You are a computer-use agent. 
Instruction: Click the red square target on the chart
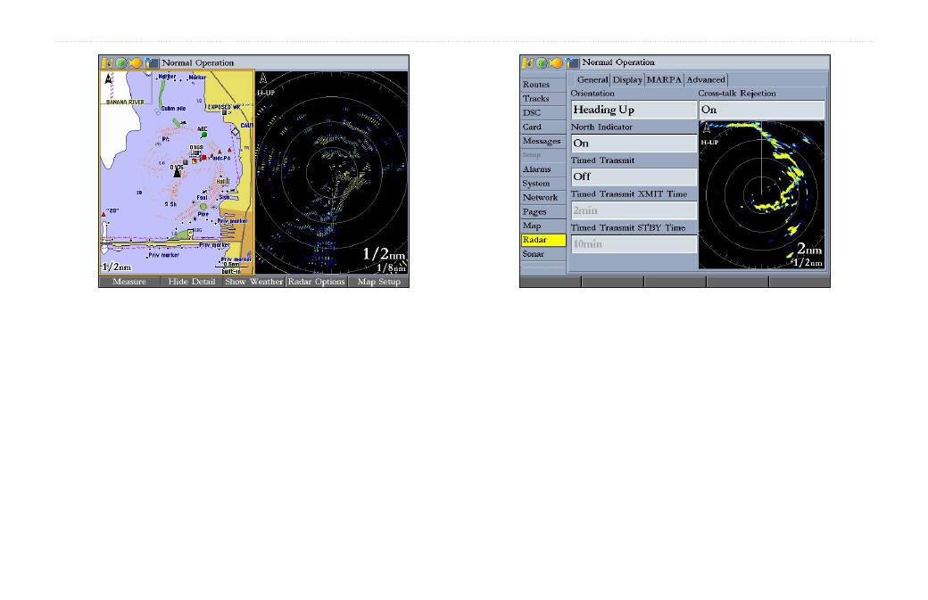coord(203,158)
